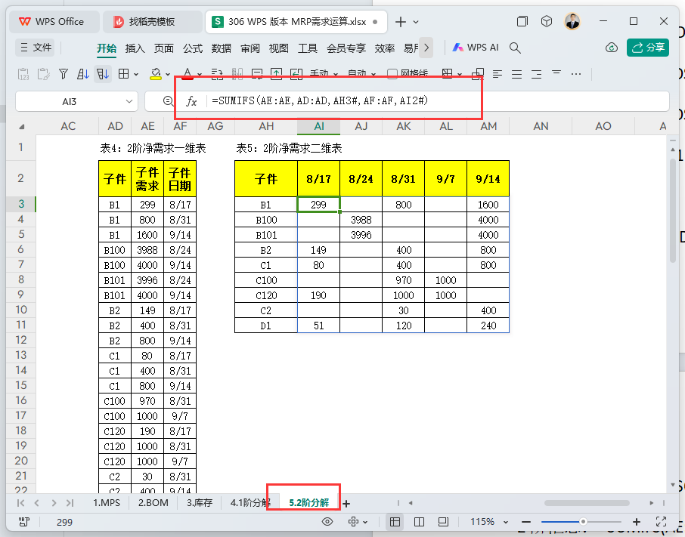Click the highlighted descending sort icon
This screenshot has width=685, height=537.
pyautogui.click(x=103, y=74)
